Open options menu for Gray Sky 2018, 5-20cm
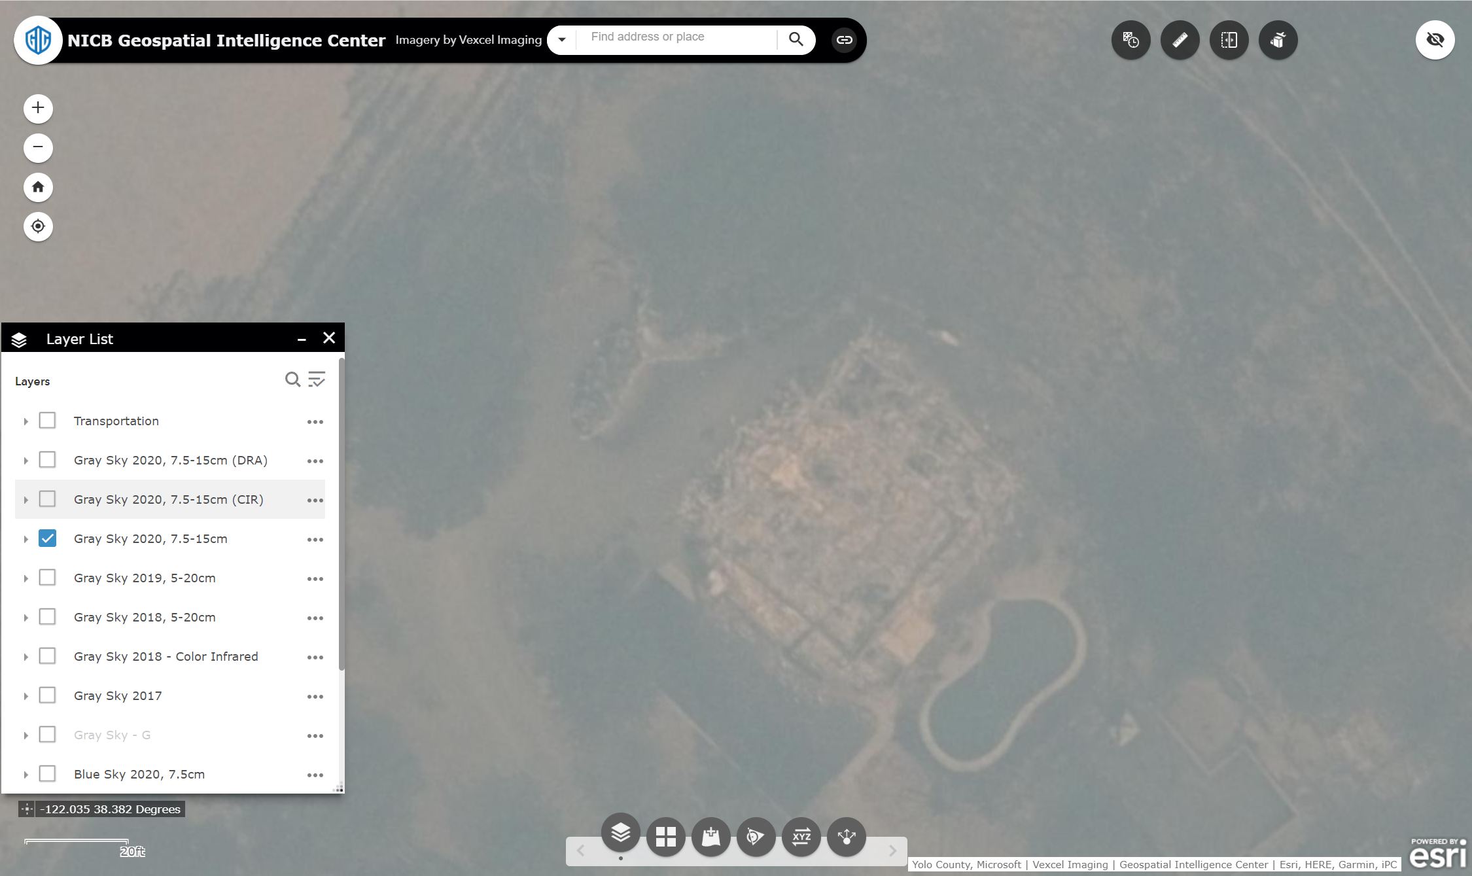Viewport: 1472px width, 876px height. [315, 618]
